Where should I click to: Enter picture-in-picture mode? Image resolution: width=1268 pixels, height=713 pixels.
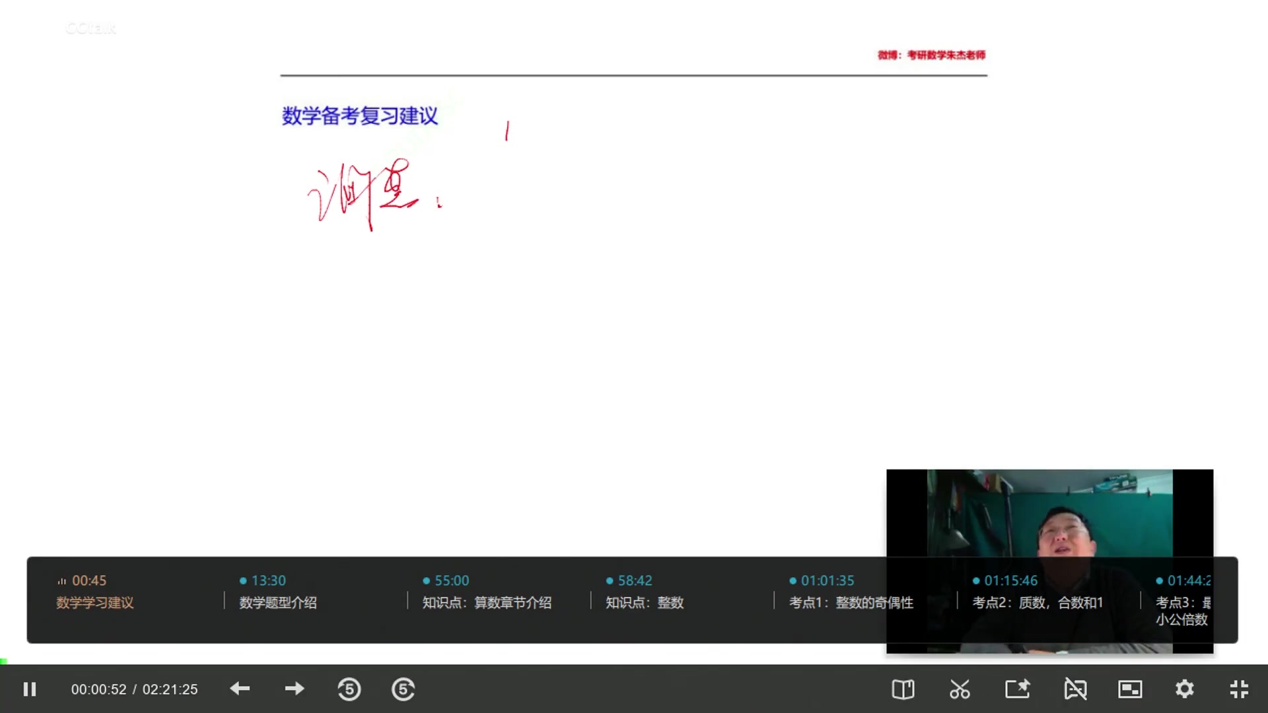[1131, 689]
